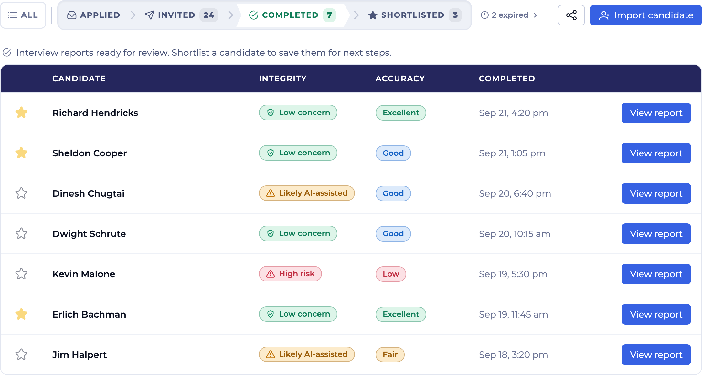Click Dinesh Chugtai's Likely AI-assisted badge
The image size is (702, 375).
point(307,193)
